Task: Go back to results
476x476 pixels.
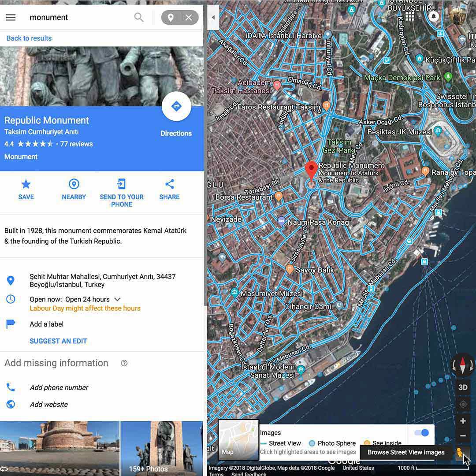Action: point(29,38)
